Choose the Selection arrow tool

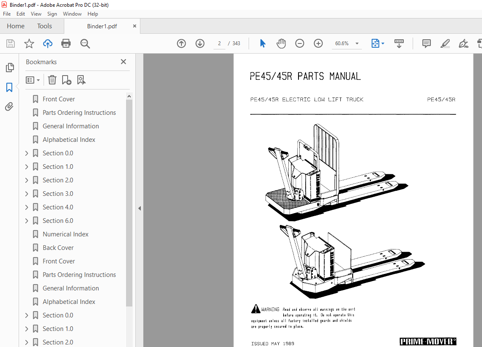263,43
